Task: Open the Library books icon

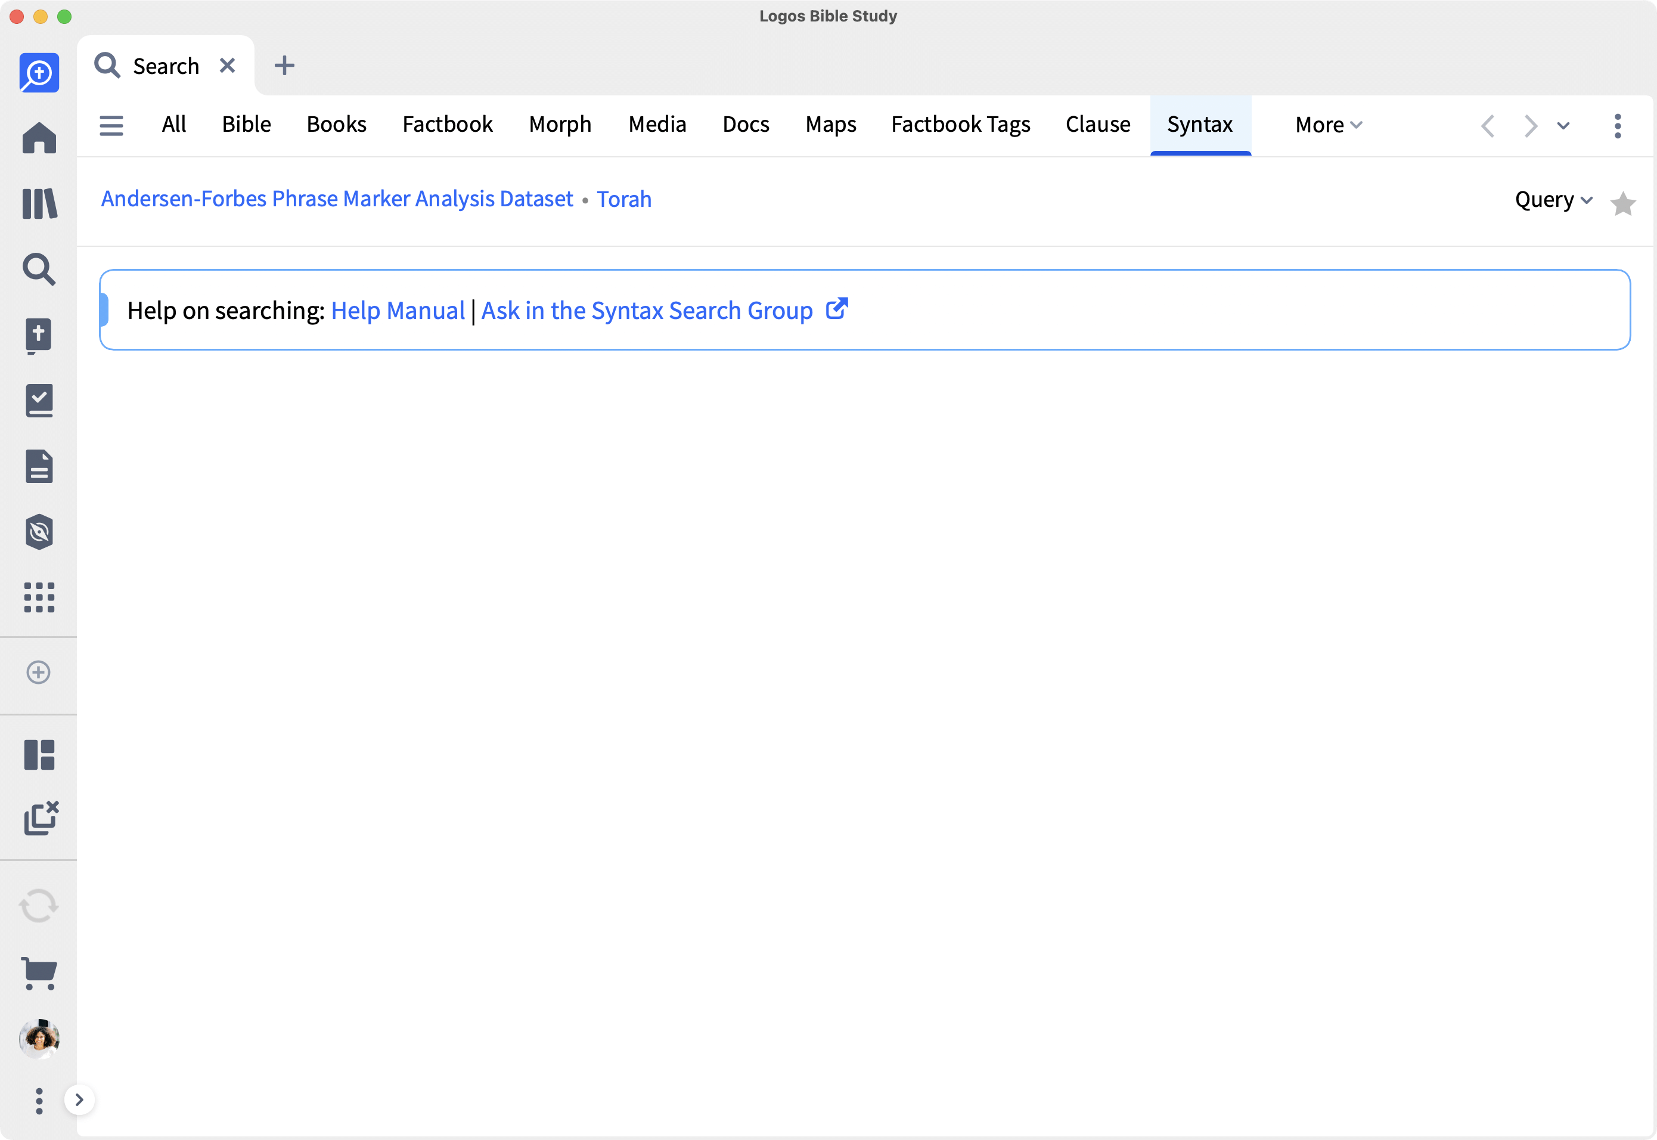Action: (39, 203)
